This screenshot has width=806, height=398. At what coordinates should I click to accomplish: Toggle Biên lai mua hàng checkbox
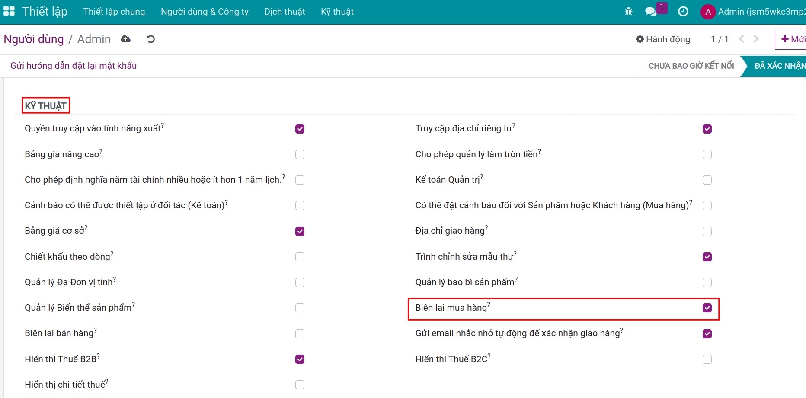(x=707, y=308)
